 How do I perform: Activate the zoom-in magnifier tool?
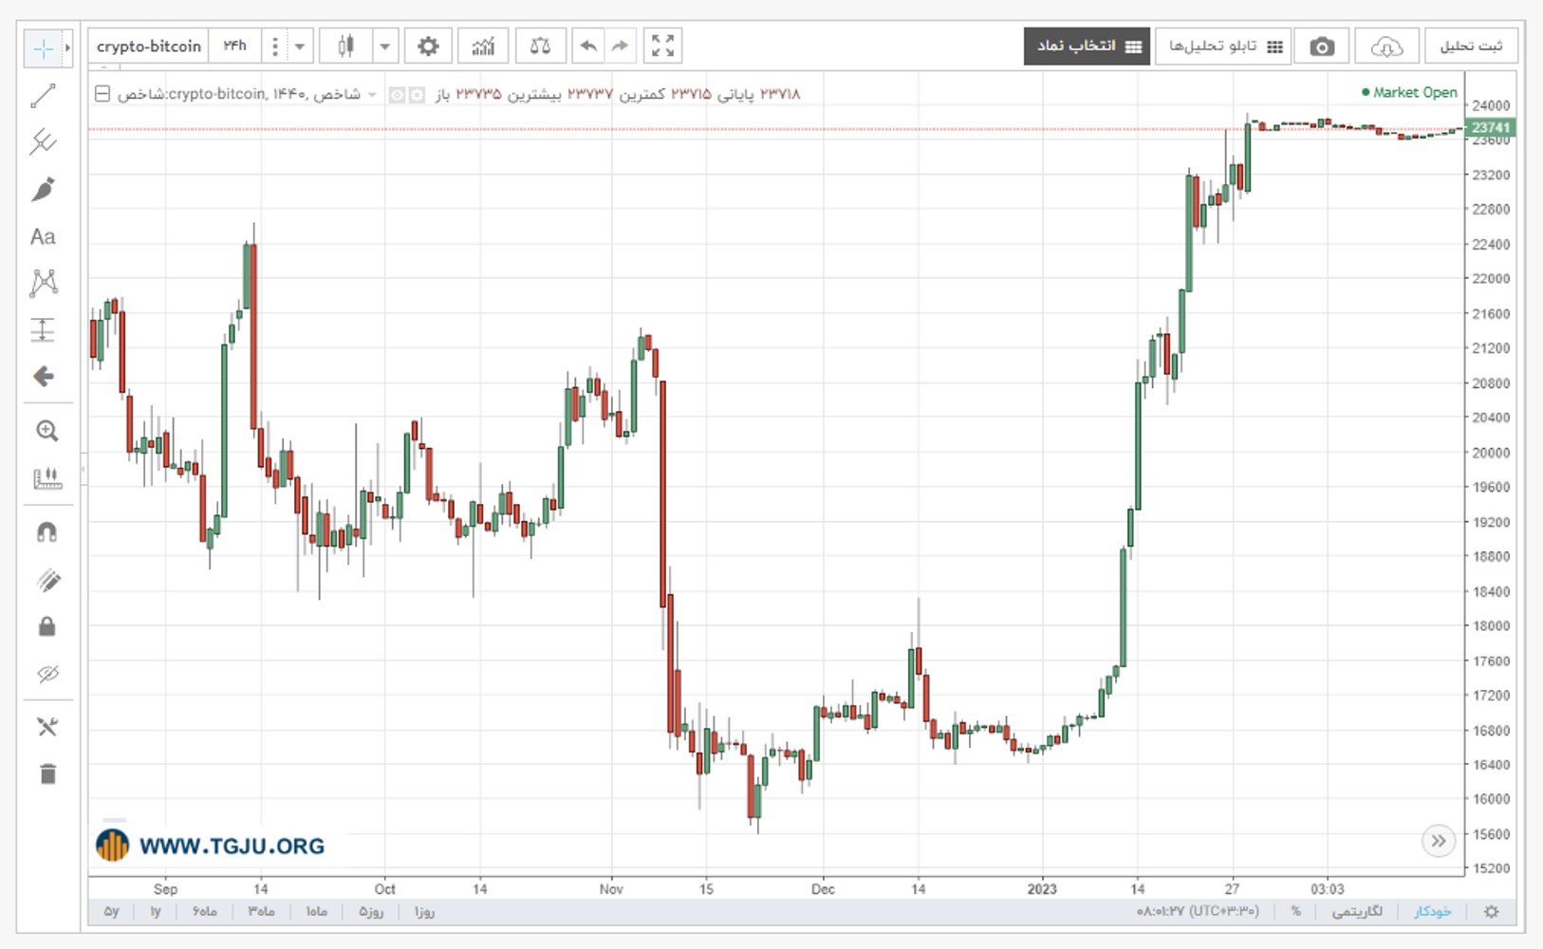pyautogui.click(x=46, y=431)
